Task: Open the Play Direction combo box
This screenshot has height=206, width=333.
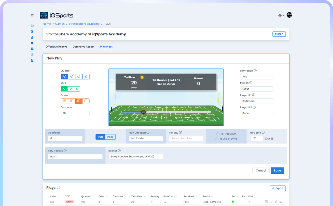Action: pos(146,139)
